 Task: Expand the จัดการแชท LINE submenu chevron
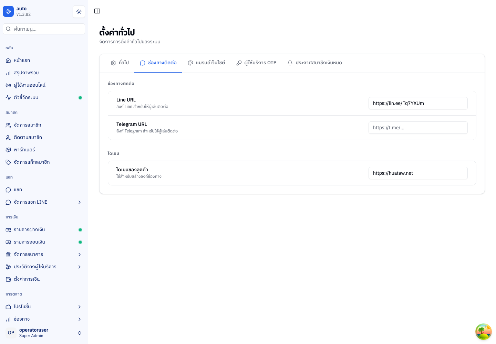click(x=80, y=202)
